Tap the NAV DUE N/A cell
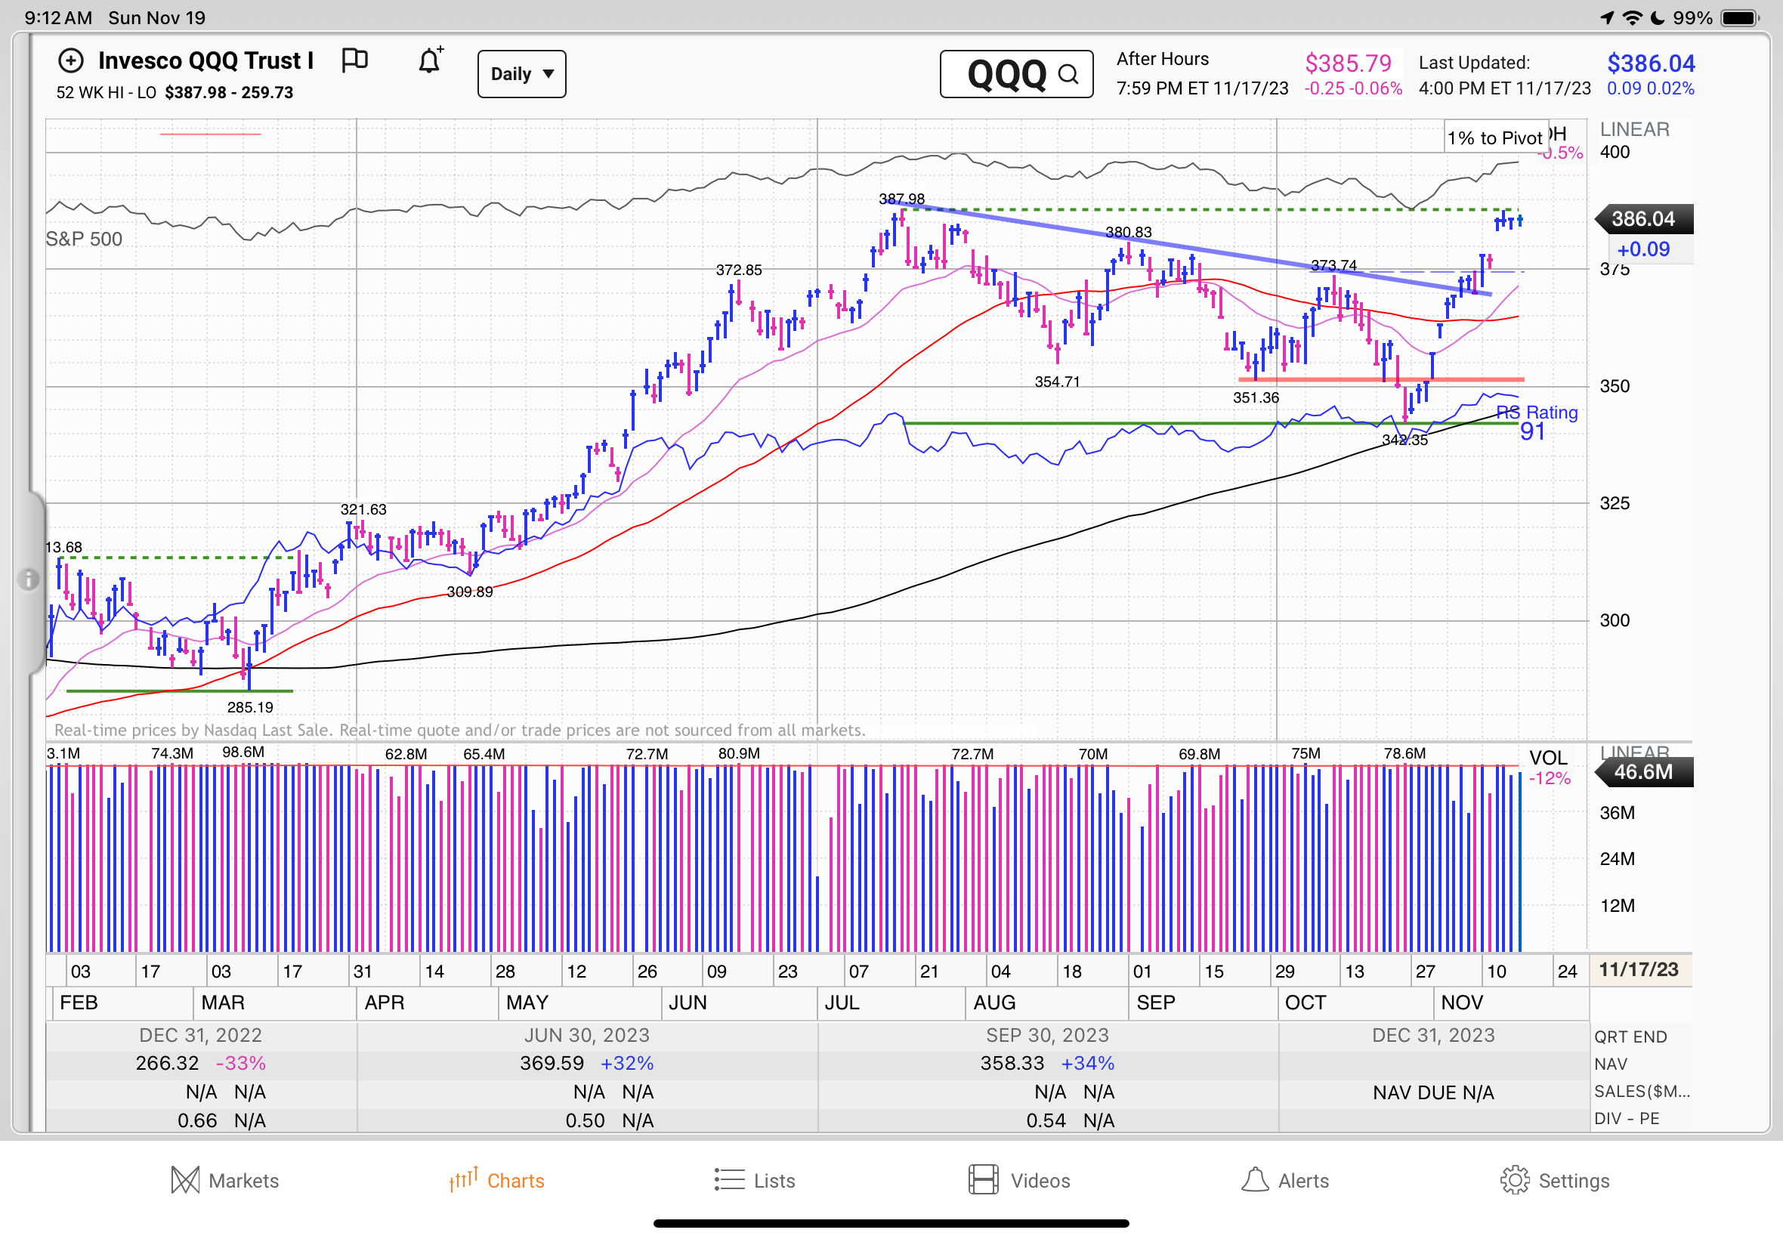 (1433, 1093)
